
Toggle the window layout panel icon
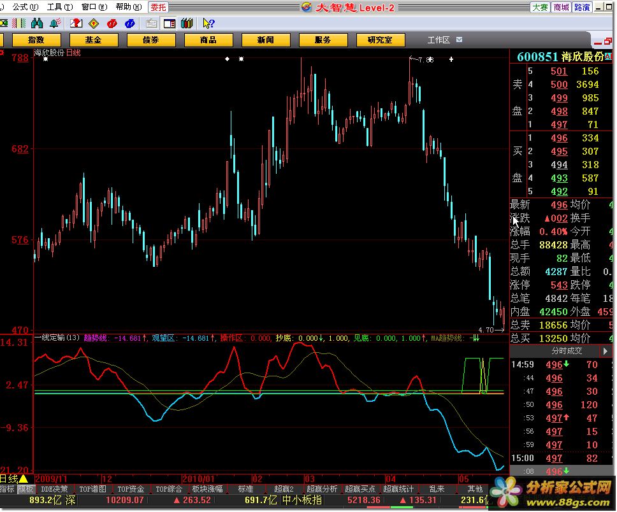(169, 24)
